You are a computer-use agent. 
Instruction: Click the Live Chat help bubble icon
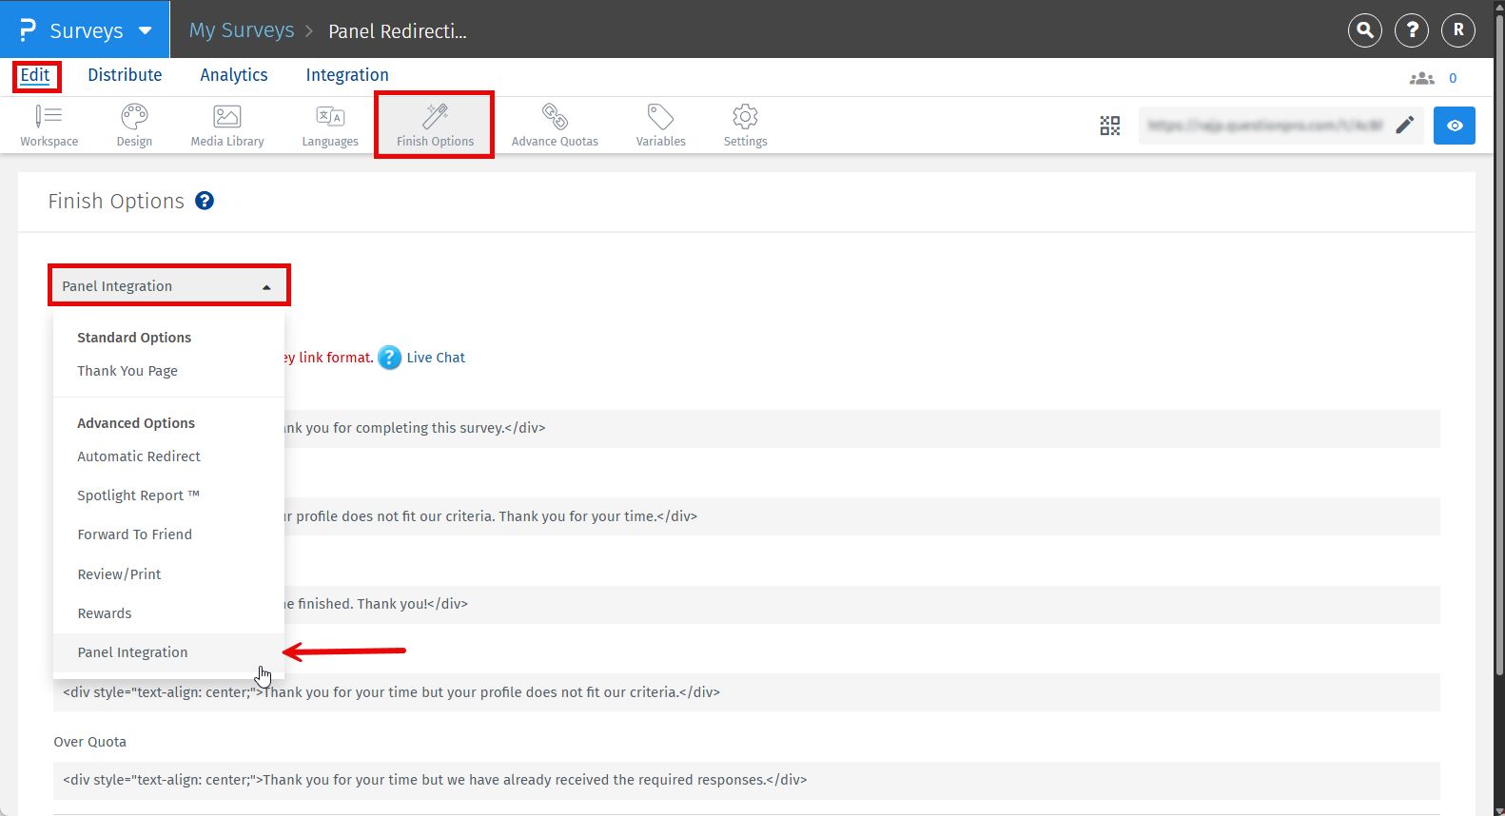point(390,358)
